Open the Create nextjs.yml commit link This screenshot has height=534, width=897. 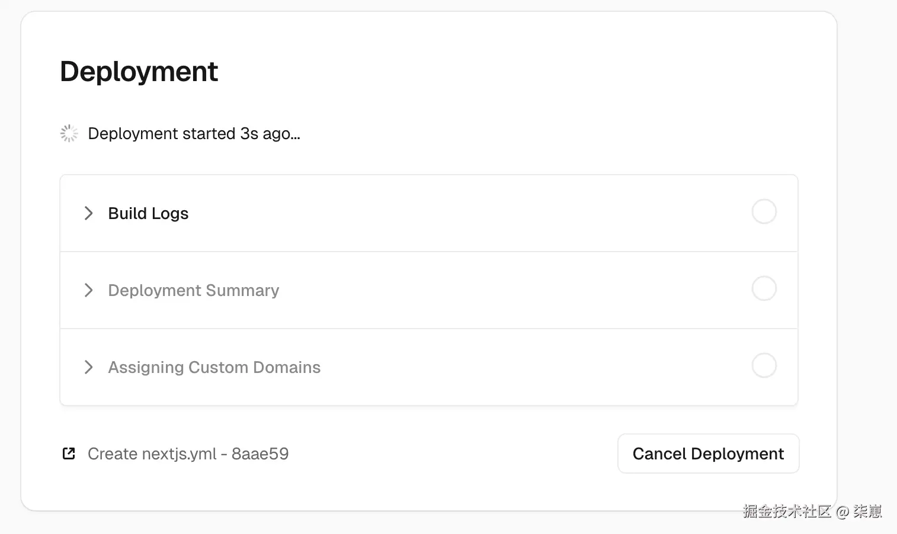click(x=152, y=454)
